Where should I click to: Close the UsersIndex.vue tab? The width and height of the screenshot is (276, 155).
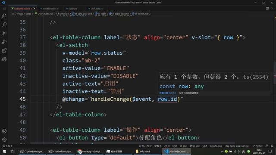click(34, 9)
